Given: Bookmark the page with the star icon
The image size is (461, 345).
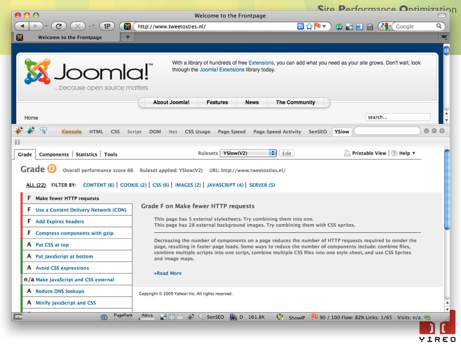Looking at the screenshot, I should [309, 26].
